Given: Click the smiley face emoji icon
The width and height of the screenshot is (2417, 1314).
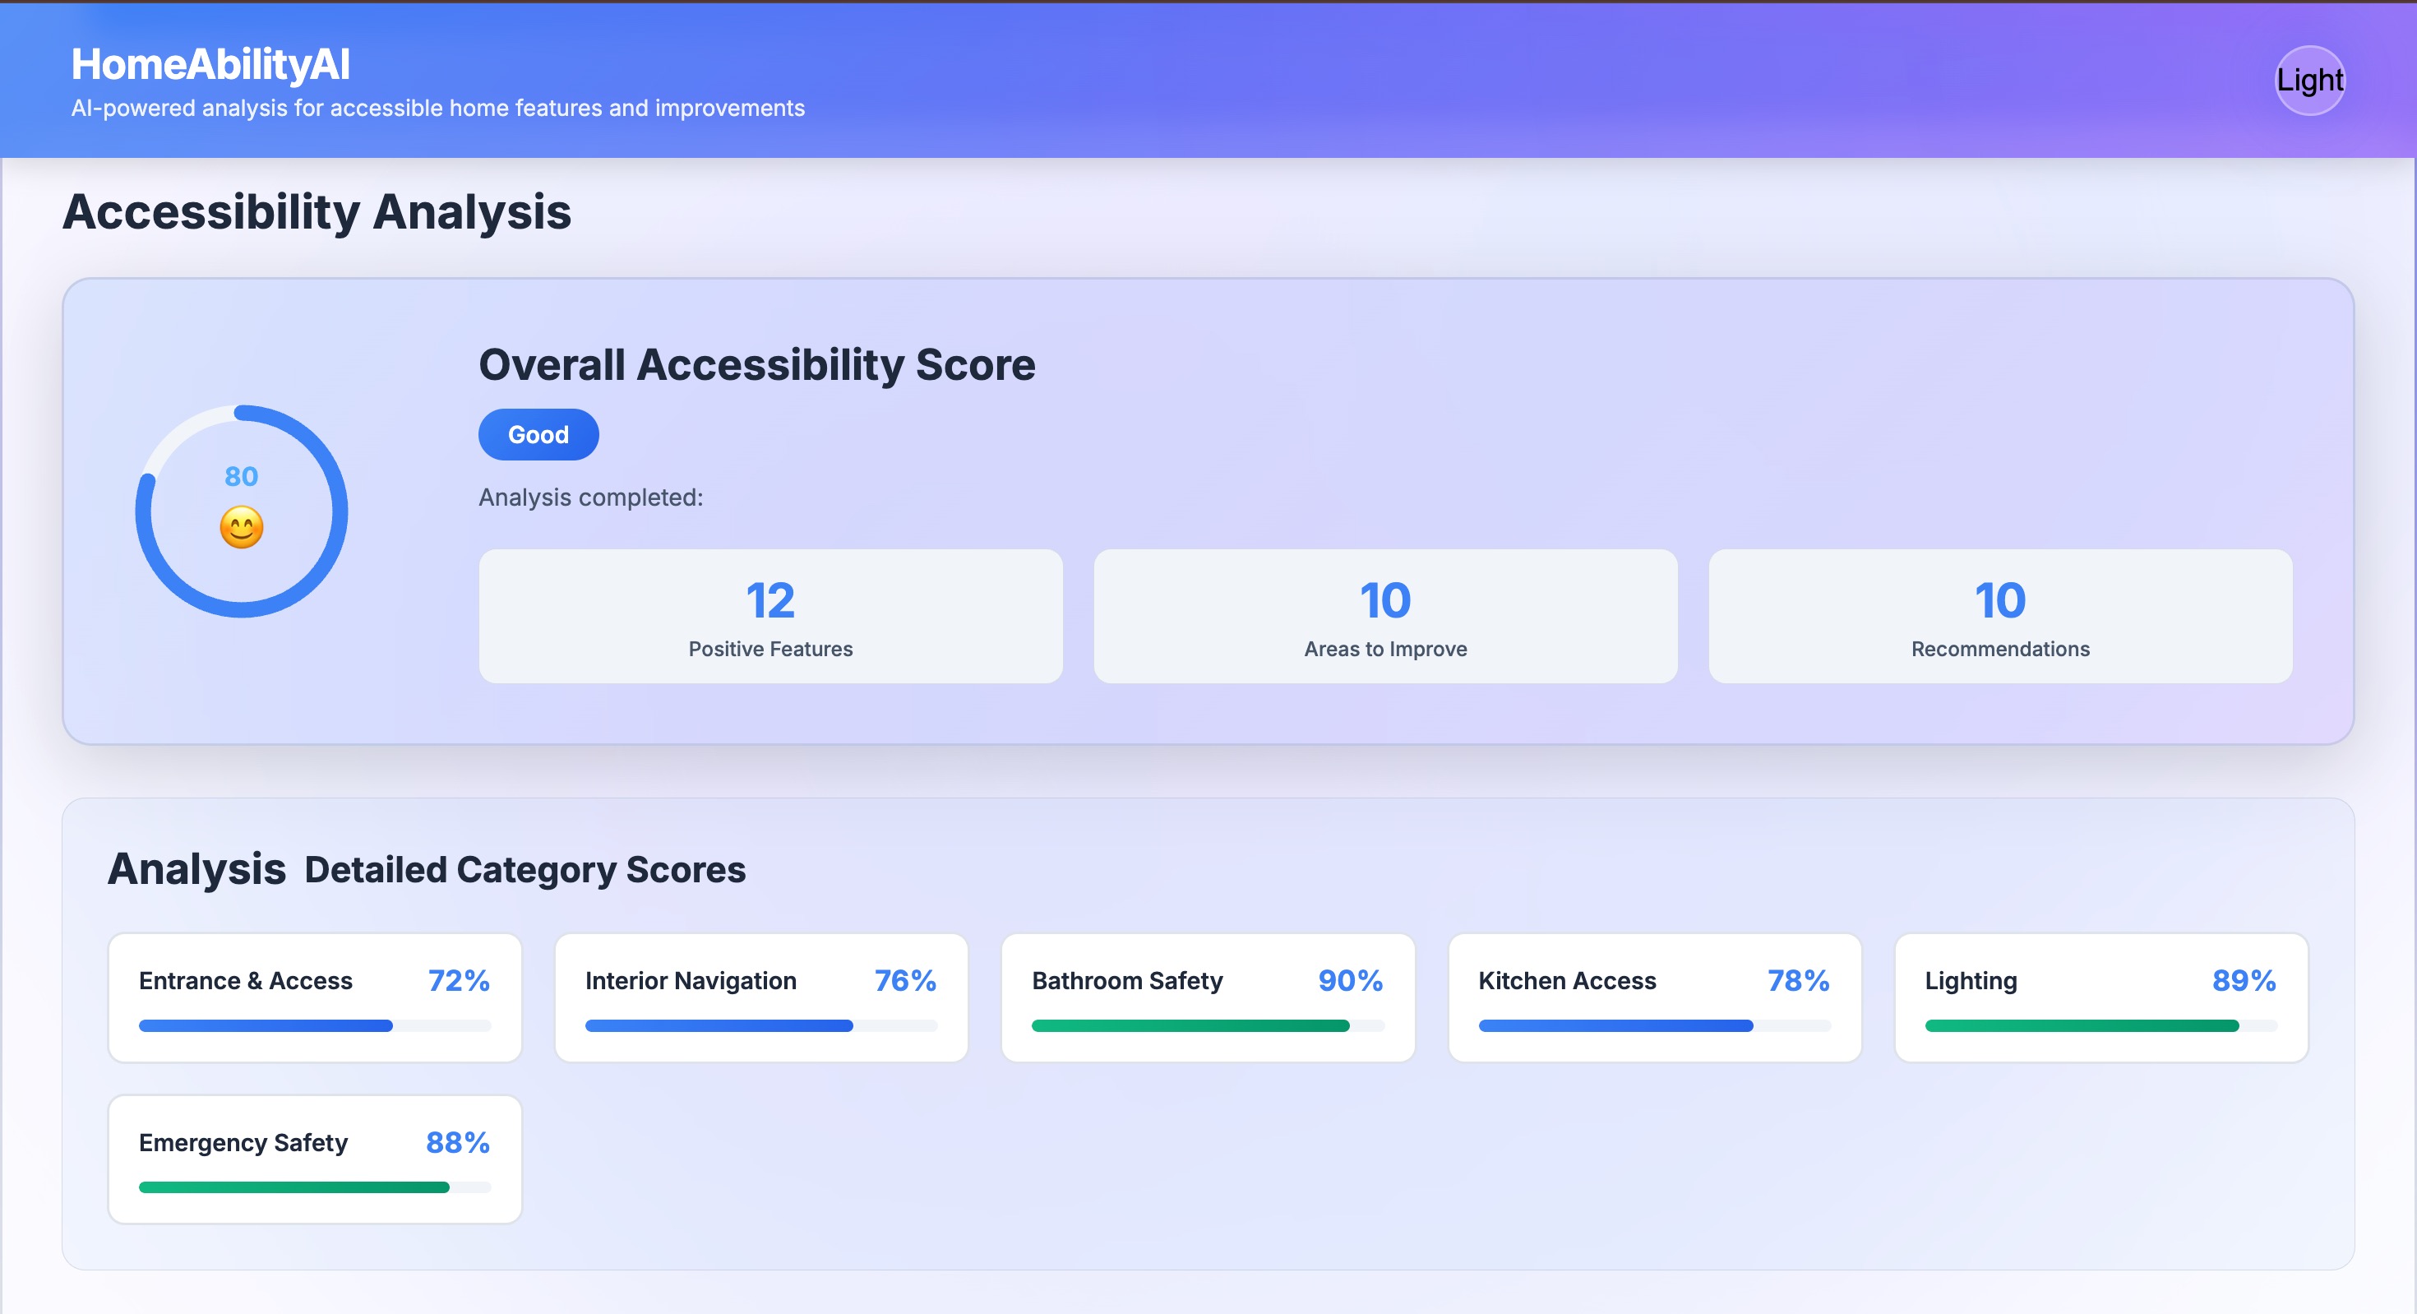Looking at the screenshot, I should (241, 527).
